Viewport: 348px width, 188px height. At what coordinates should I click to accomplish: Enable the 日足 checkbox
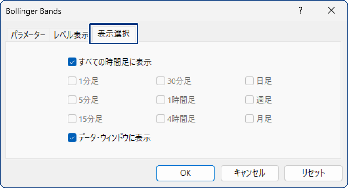(x=249, y=81)
